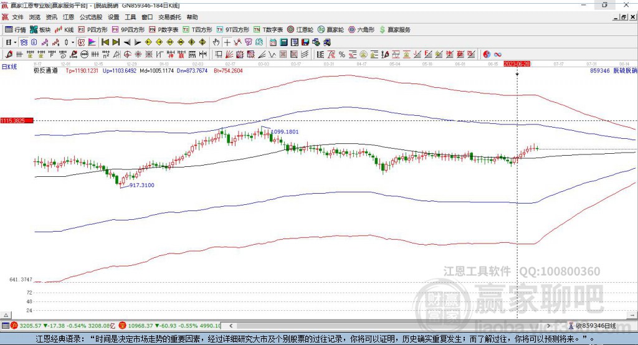Screen dimensions: 638x345
Task: Click the black left arrow icon
Action: 127,42
